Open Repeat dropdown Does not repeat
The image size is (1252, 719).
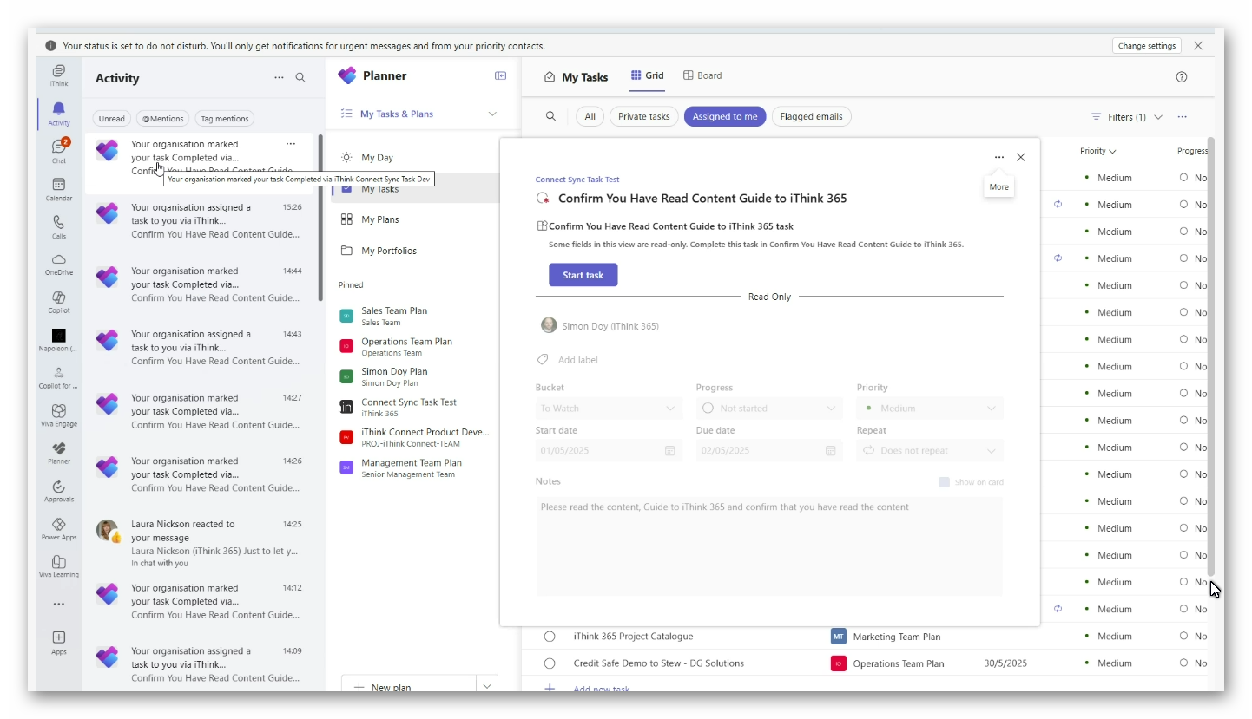(x=930, y=450)
